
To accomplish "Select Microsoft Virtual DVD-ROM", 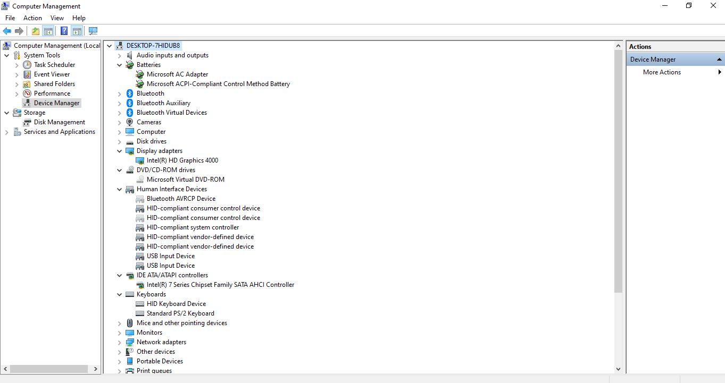I will pos(186,180).
